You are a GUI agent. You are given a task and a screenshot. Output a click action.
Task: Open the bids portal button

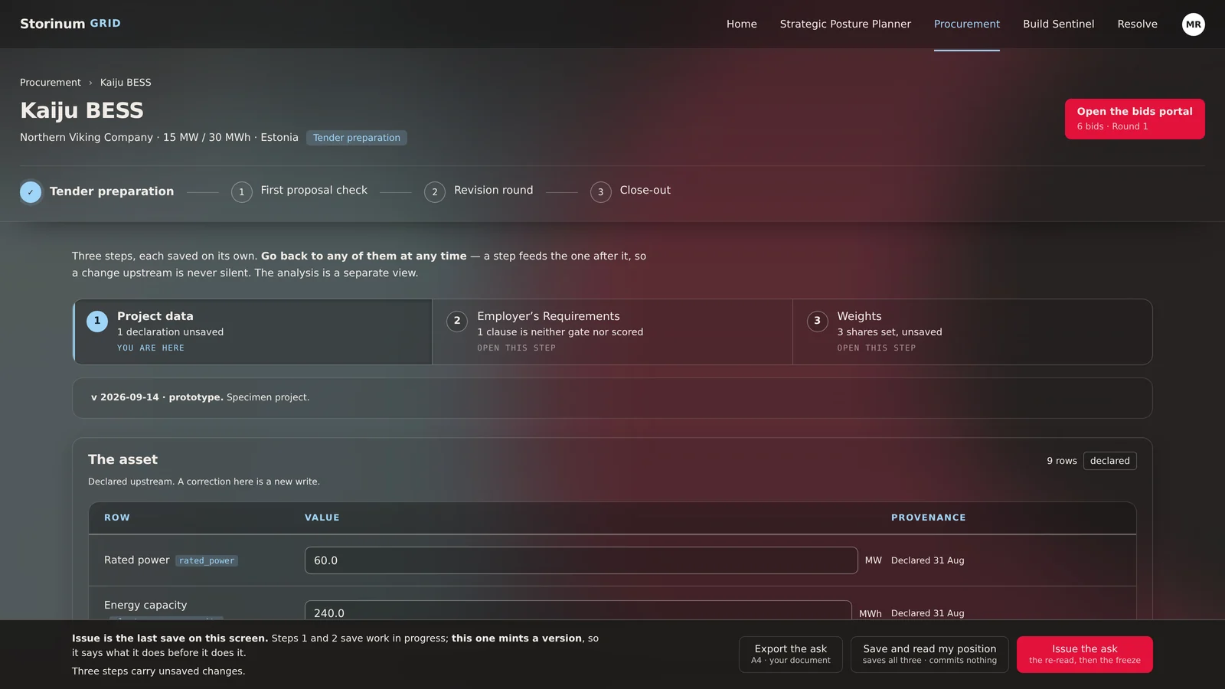[1135, 119]
